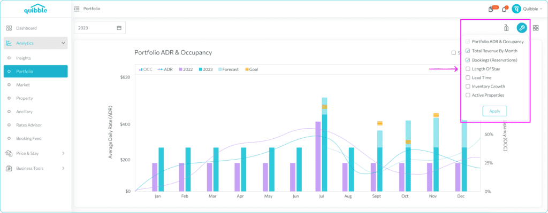Click the Analytics chart icon
The width and height of the screenshot is (548, 213).
(9, 43)
